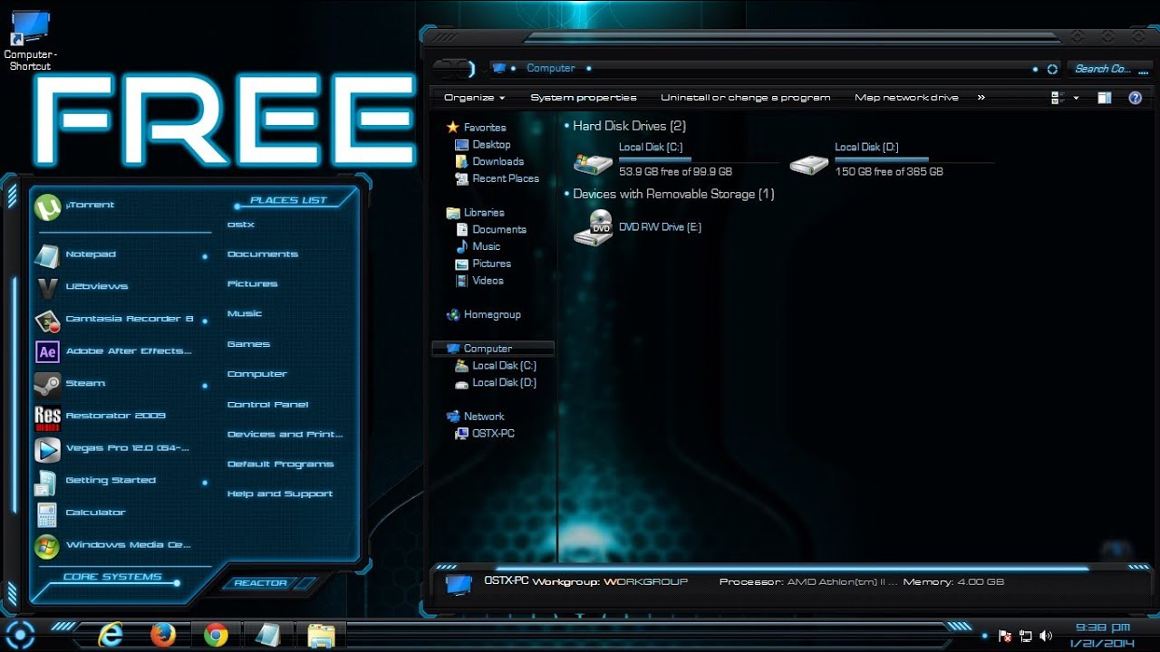The width and height of the screenshot is (1160, 652).
Task: Start Camtasia Recorder 8
Action: click(114, 320)
